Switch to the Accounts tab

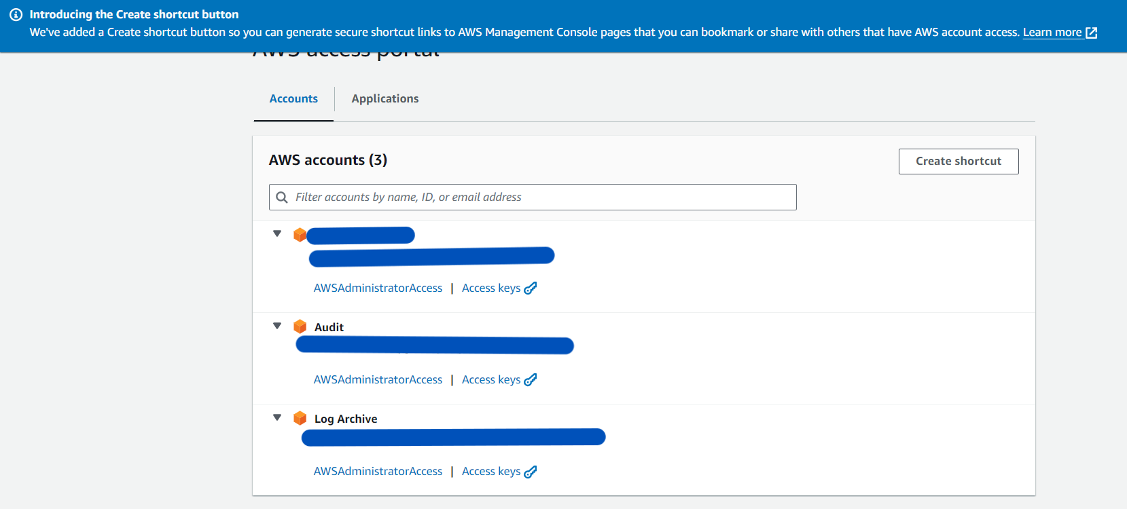pyautogui.click(x=293, y=99)
